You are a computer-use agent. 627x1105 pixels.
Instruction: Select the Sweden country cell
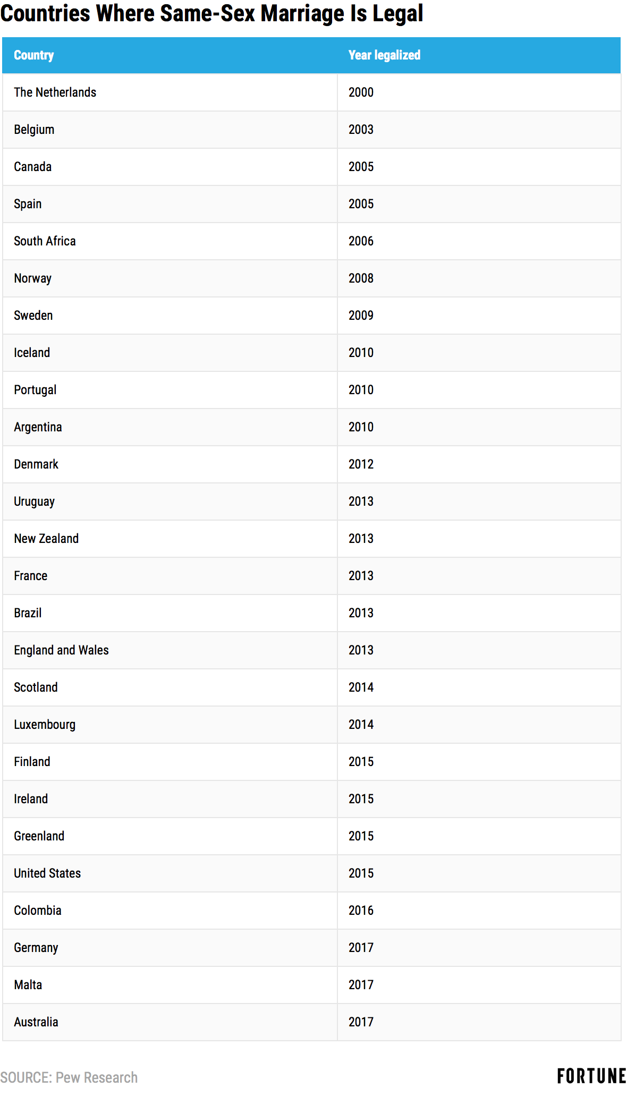tap(33, 316)
